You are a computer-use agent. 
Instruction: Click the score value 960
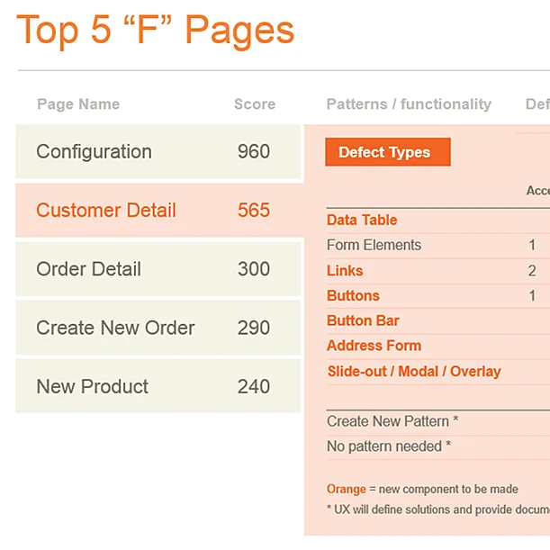[254, 151]
